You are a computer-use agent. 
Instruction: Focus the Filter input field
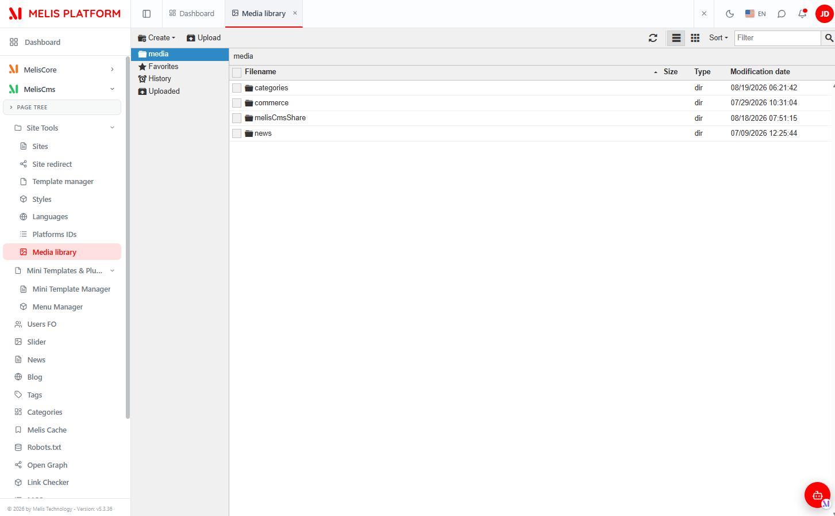[x=778, y=38]
